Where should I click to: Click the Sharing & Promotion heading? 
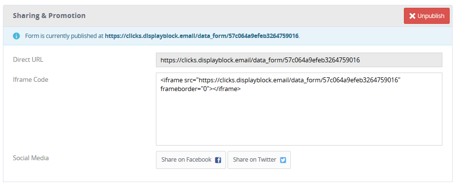pos(49,16)
